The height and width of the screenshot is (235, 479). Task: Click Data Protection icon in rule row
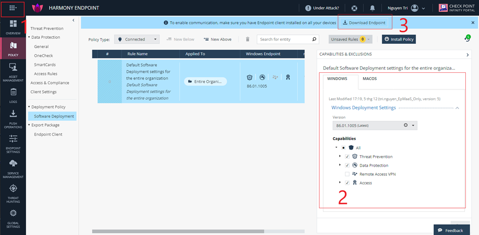click(x=262, y=78)
